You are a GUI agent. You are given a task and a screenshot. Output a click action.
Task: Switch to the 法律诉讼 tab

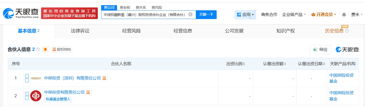pos(80,31)
